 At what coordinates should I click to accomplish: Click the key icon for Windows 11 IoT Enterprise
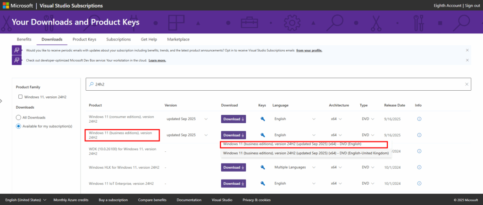263,183
